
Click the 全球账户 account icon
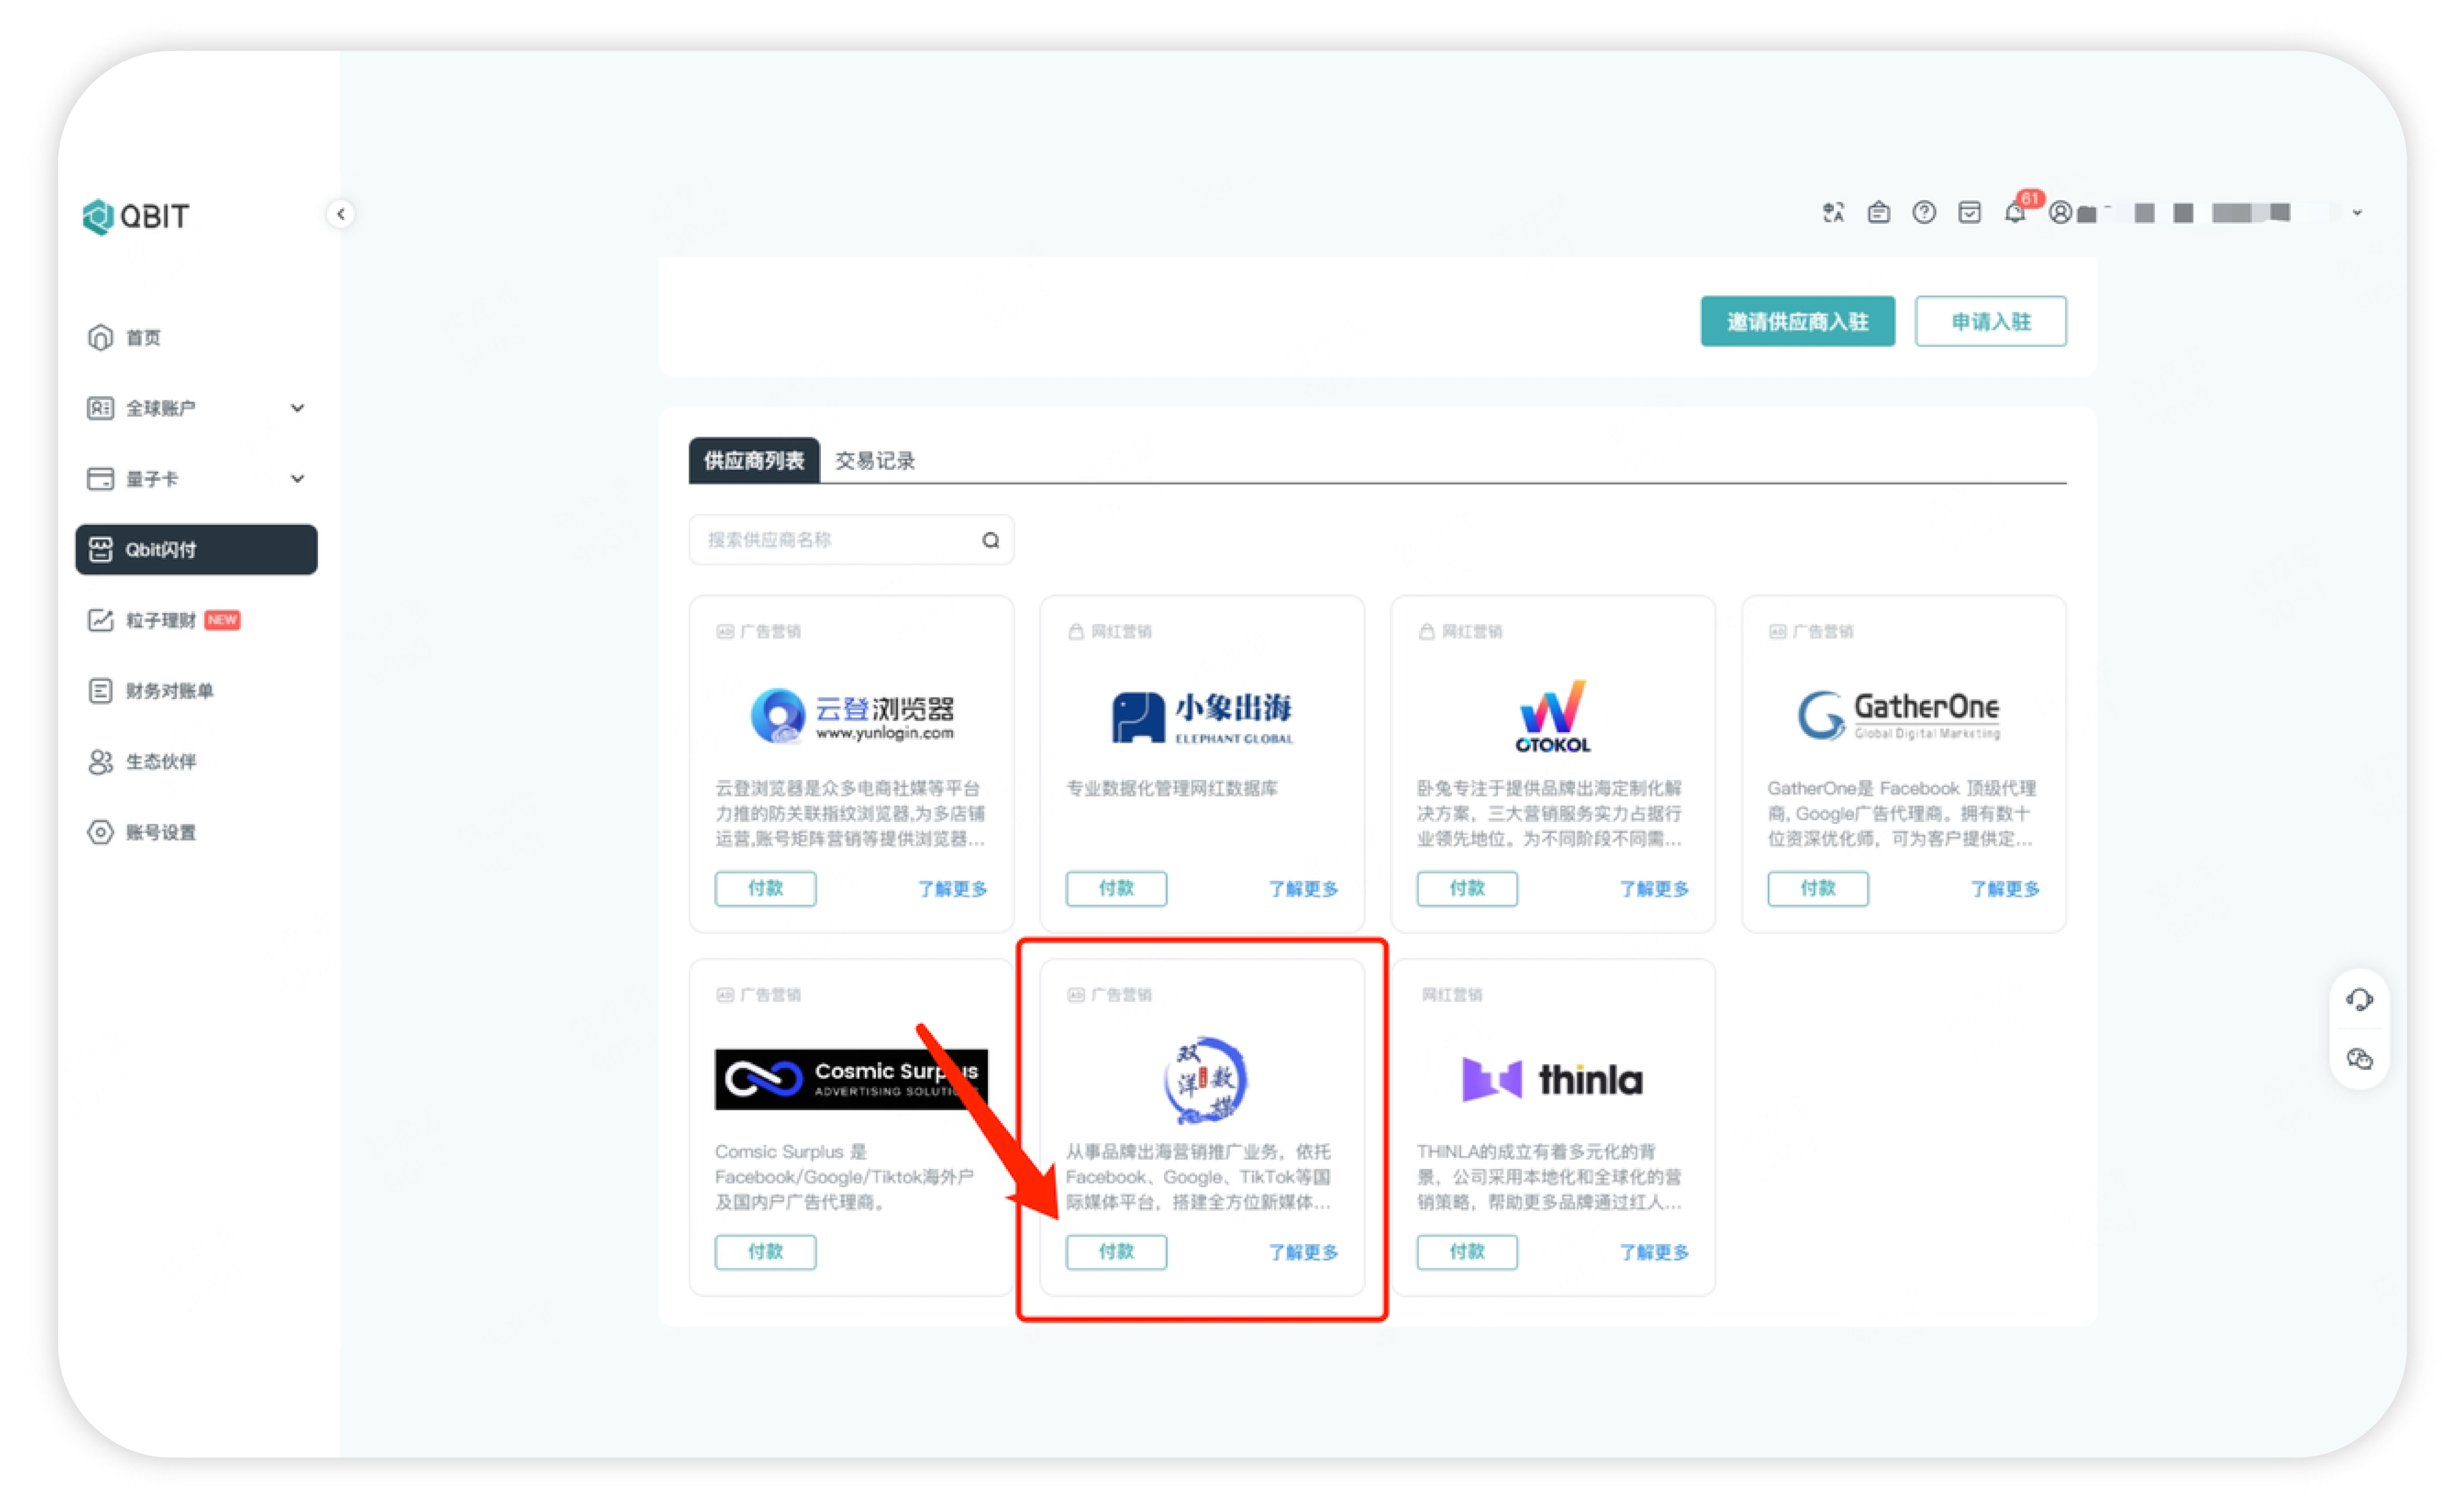pyautogui.click(x=100, y=408)
